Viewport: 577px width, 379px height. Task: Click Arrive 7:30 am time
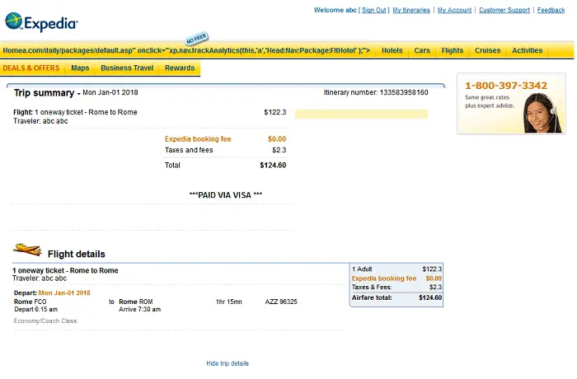140,310
